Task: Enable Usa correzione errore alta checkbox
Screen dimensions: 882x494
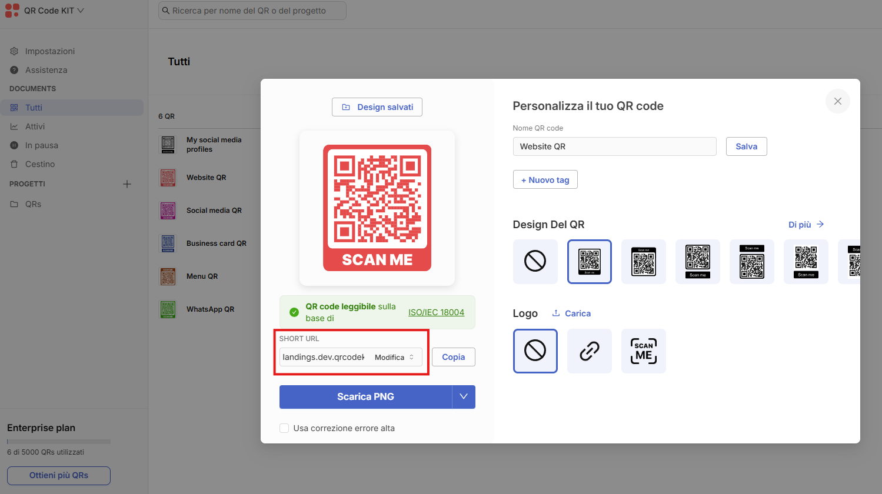Action: point(284,428)
